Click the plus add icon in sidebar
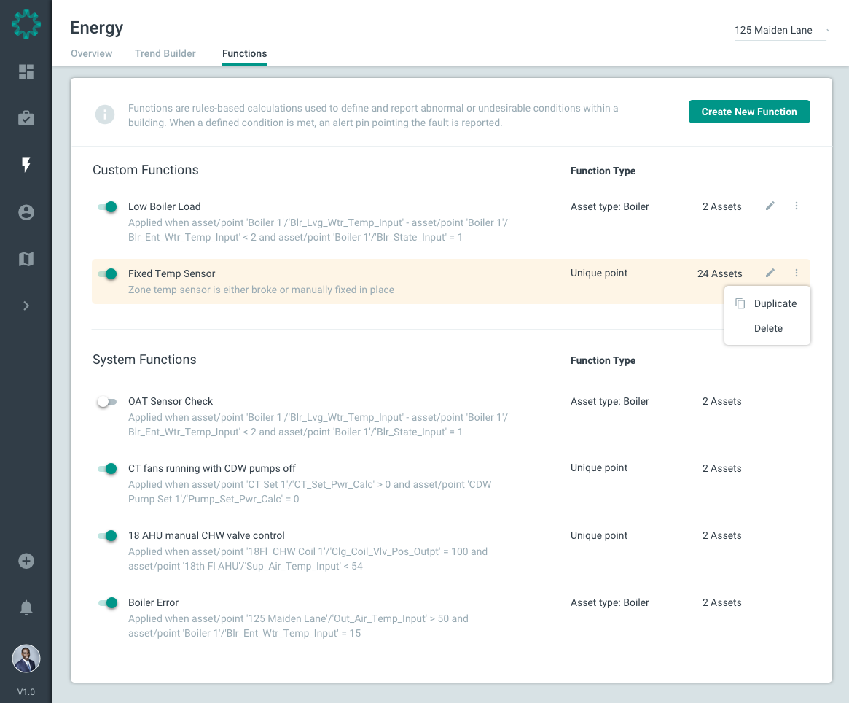This screenshot has width=849, height=703. 26,561
